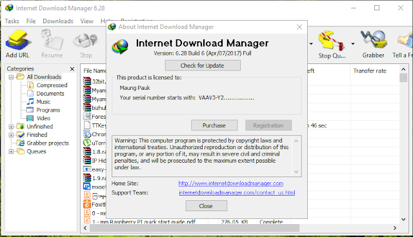Viewport: 413px width, 237px height.
Task: Select the Foxit installer entry
Action: click(95, 204)
